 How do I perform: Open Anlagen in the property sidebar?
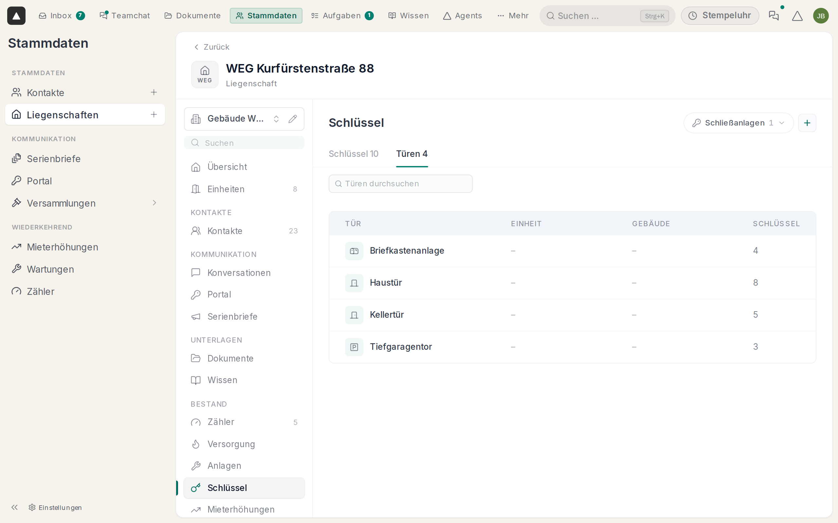(x=244, y=465)
